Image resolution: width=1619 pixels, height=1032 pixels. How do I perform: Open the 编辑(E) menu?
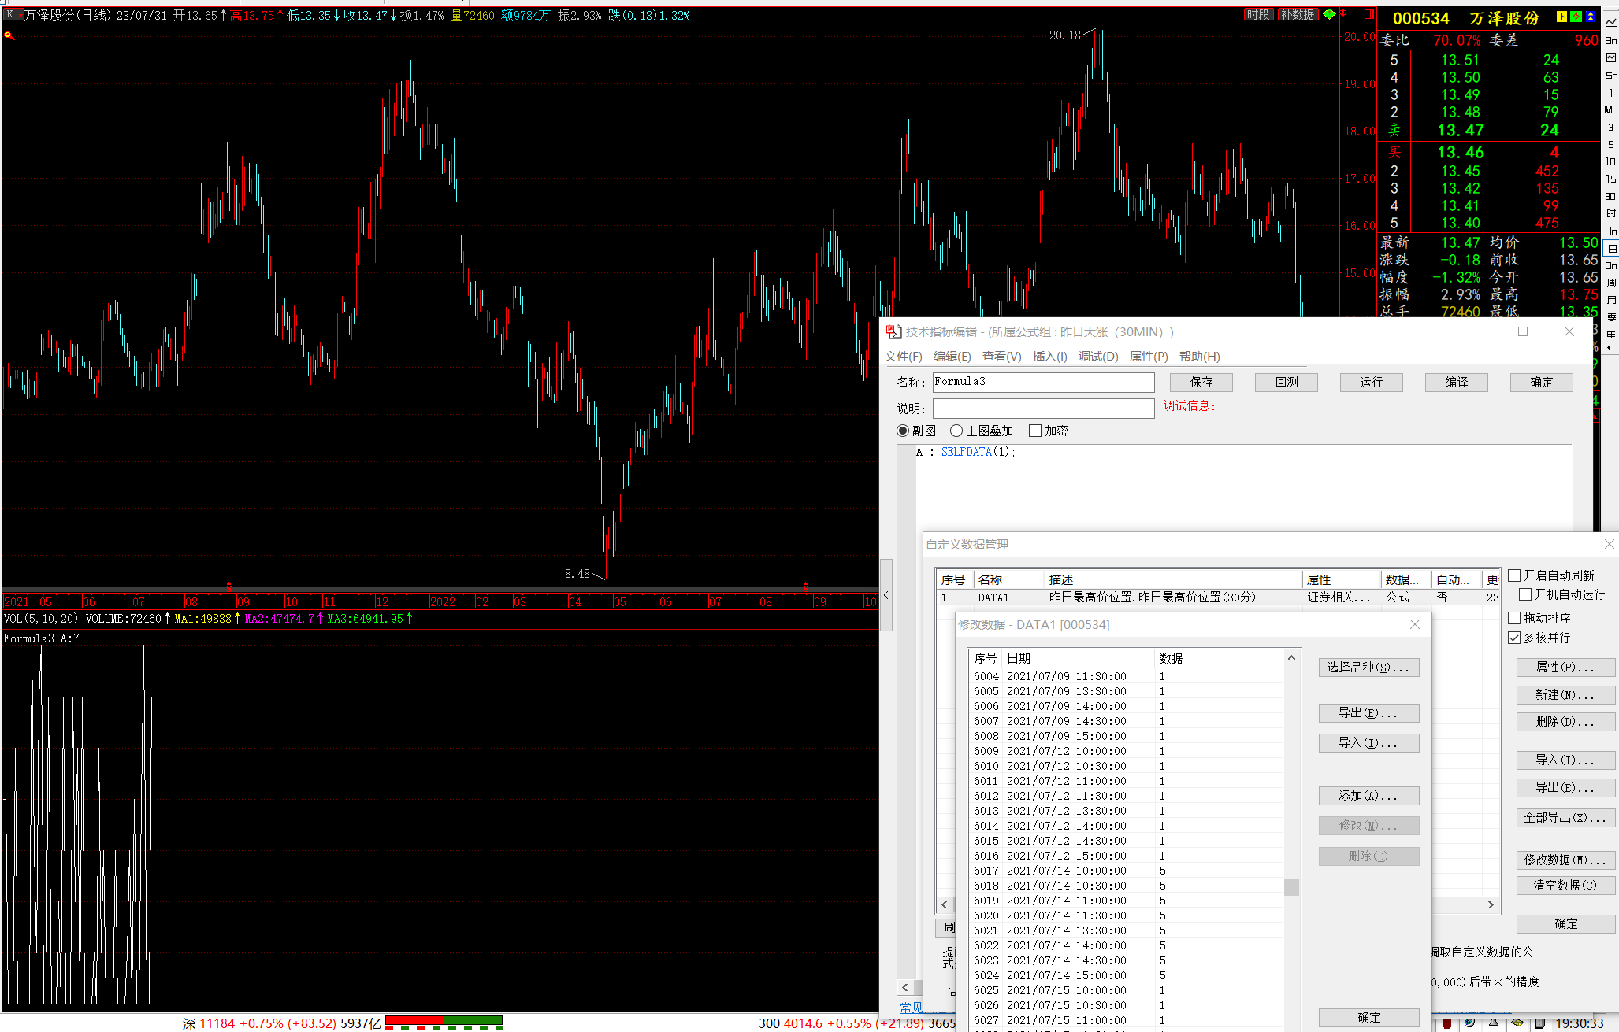pyautogui.click(x=952, y=357)
